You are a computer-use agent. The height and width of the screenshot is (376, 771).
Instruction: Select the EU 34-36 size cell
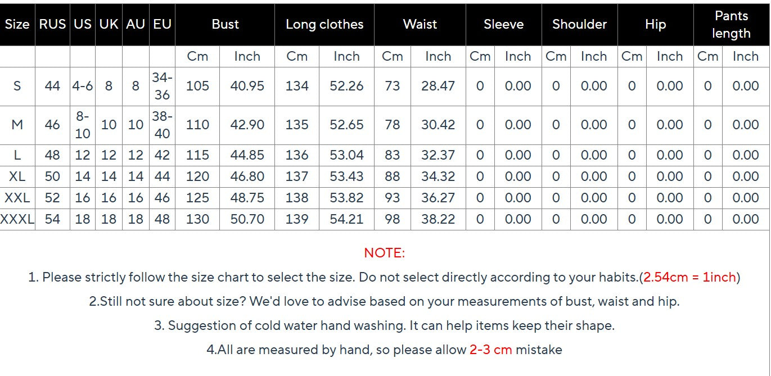click(x=162, y=86)
